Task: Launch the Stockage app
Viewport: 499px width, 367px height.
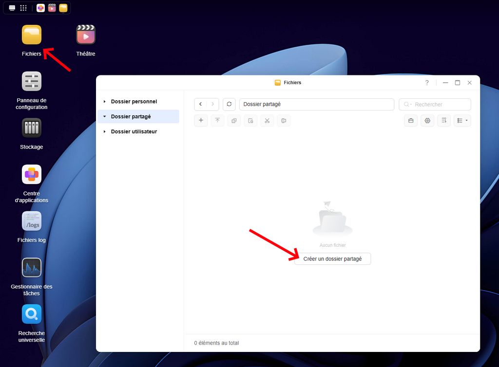Action: tap(32, 128)
